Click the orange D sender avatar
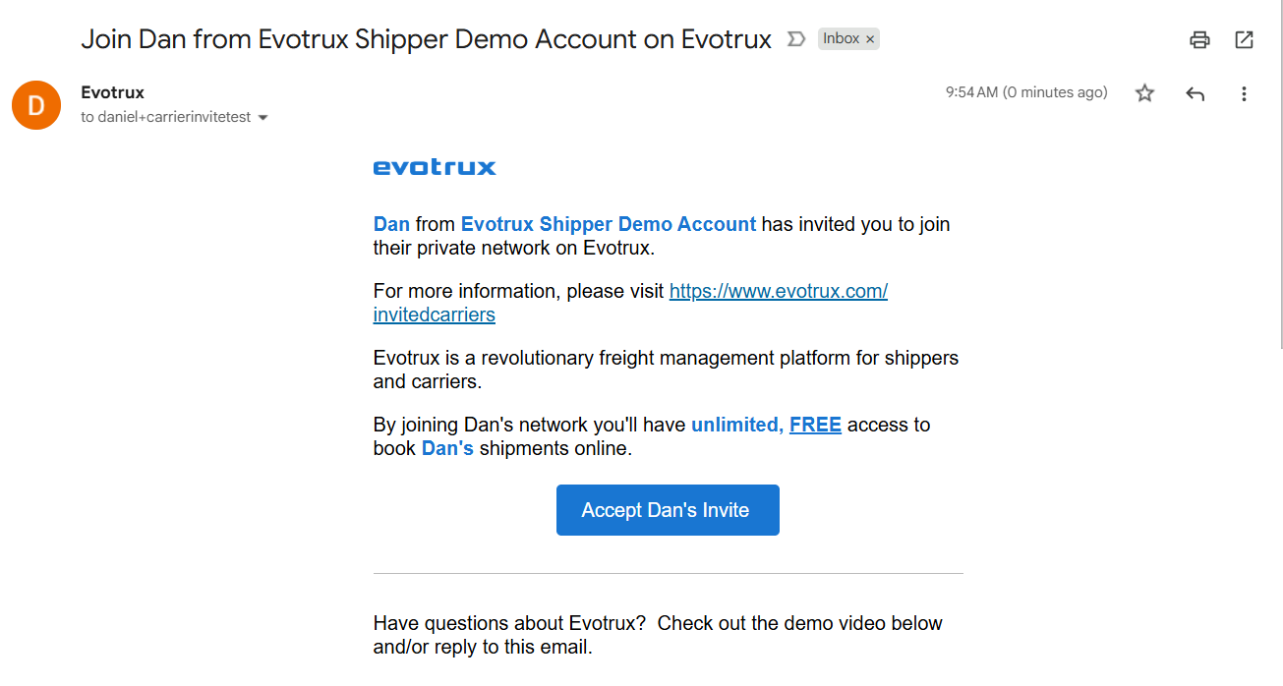1283x686 pixels. pyautogui.click(x=36, y=105)
